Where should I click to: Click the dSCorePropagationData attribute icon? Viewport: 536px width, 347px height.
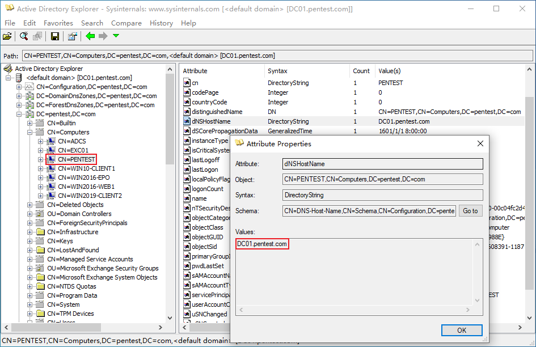tap(187, 130)
